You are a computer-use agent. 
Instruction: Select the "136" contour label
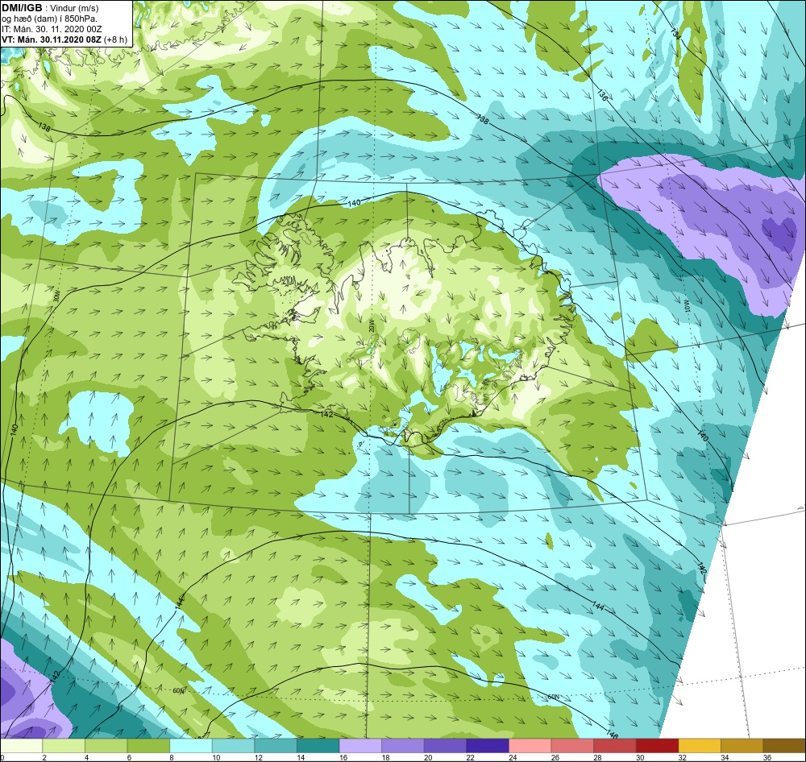[x=602, y=94]
